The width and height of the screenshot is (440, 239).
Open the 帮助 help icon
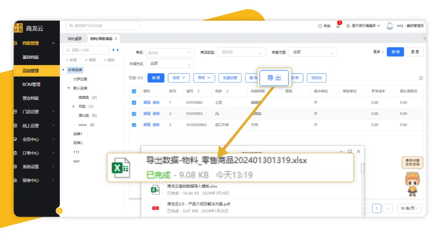tap(320, 26)
